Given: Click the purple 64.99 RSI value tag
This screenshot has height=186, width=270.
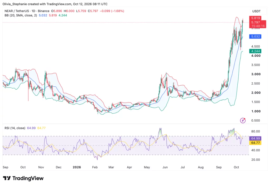Looking at the screenshot, I should pyautogui.click(x=255, y=138).
